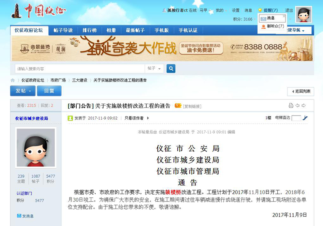Open the 积分: 3166 dropdown

coord(244,19)
